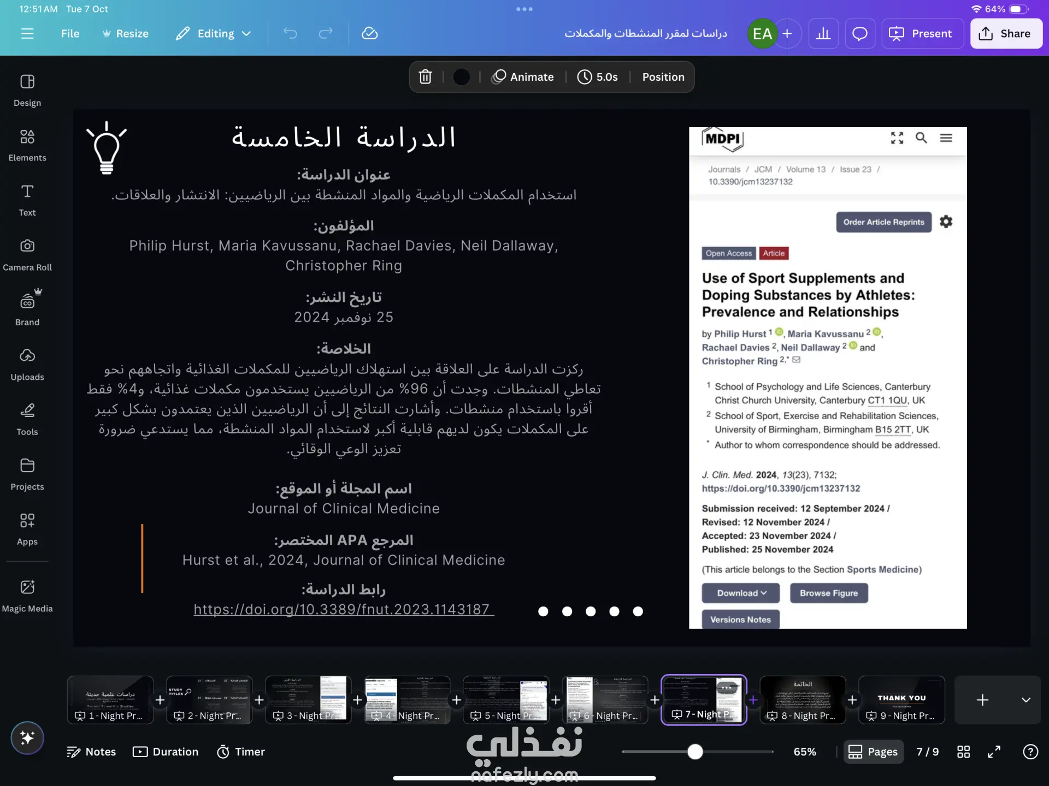Undo the last action
The image size is (1049, 786).
click(290, 34)
